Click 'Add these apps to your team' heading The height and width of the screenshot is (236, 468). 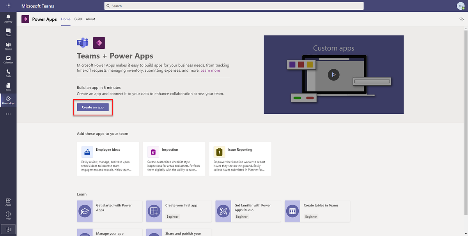[x=103, y=134]
